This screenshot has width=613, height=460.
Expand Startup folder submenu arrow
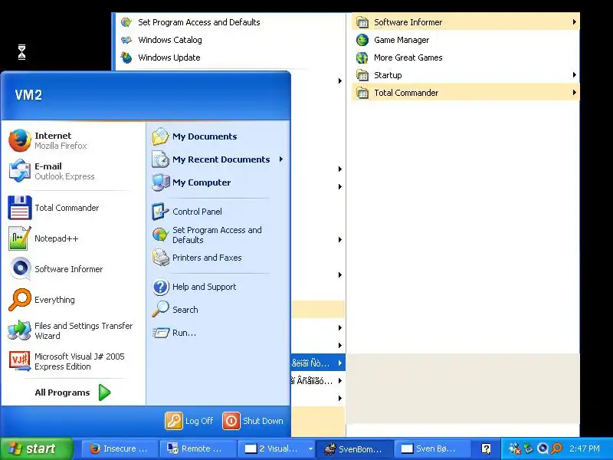click(x=574, y=74)
